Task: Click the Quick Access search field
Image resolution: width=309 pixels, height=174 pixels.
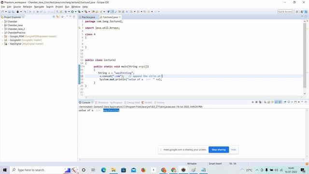Action: [x=285, y=12]
